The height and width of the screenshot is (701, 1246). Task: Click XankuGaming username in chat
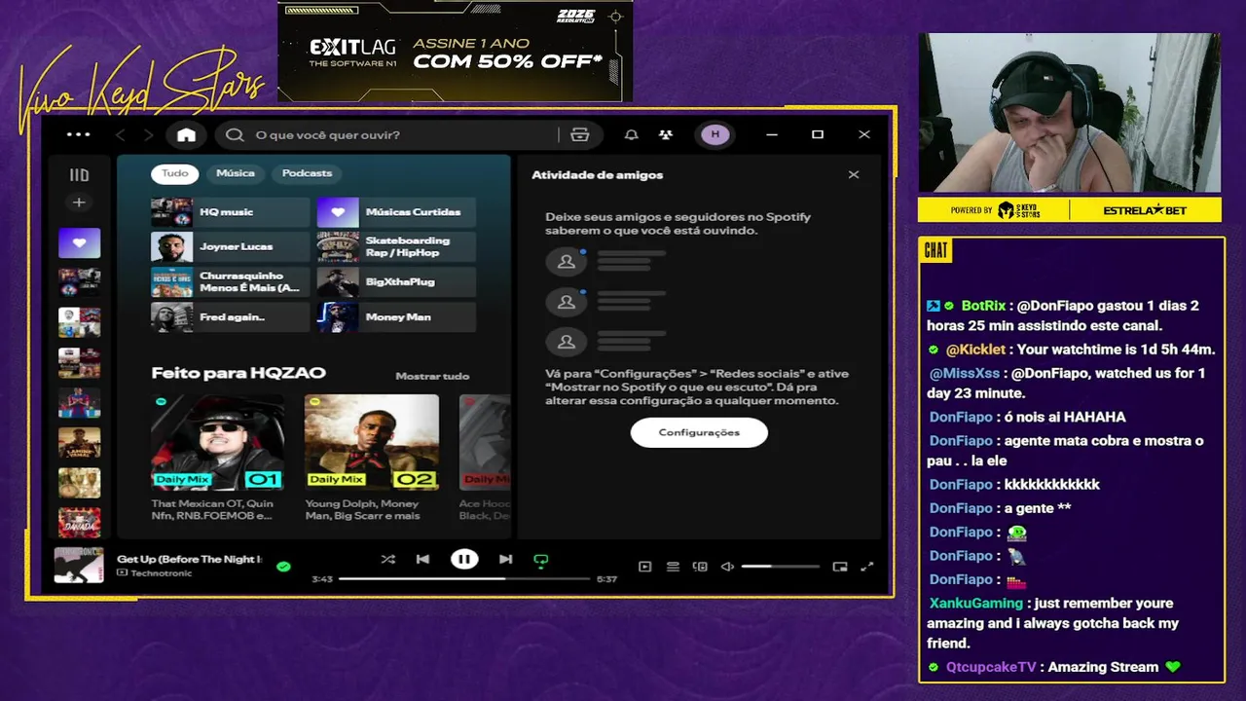point(976,604)
